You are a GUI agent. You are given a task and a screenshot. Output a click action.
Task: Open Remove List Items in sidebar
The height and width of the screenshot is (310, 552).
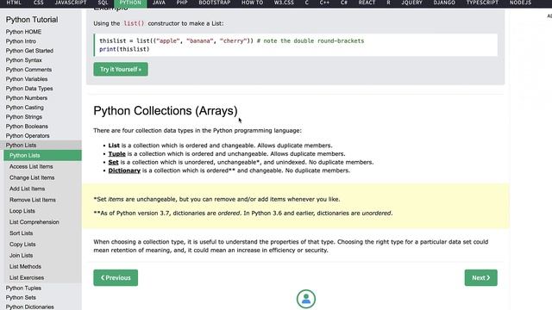tap(33, 200)
